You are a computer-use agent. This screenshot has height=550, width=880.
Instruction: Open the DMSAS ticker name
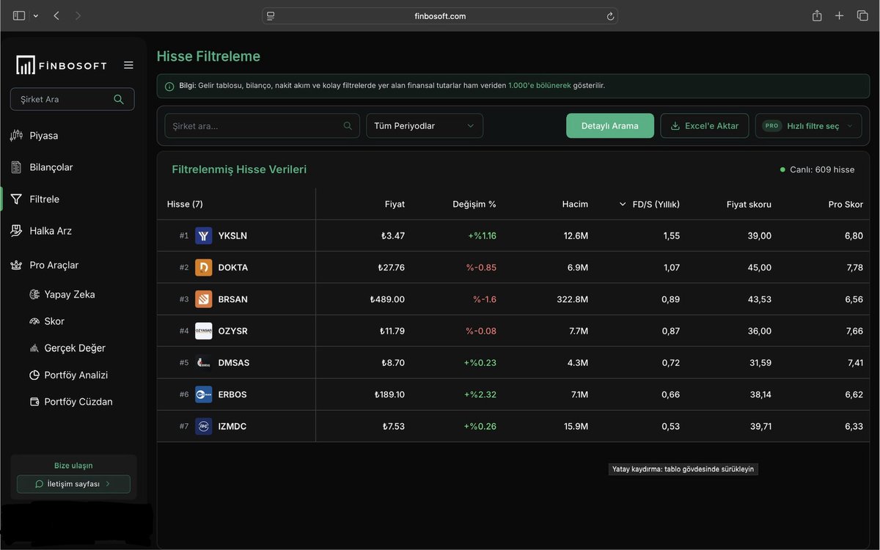point(233,362)
